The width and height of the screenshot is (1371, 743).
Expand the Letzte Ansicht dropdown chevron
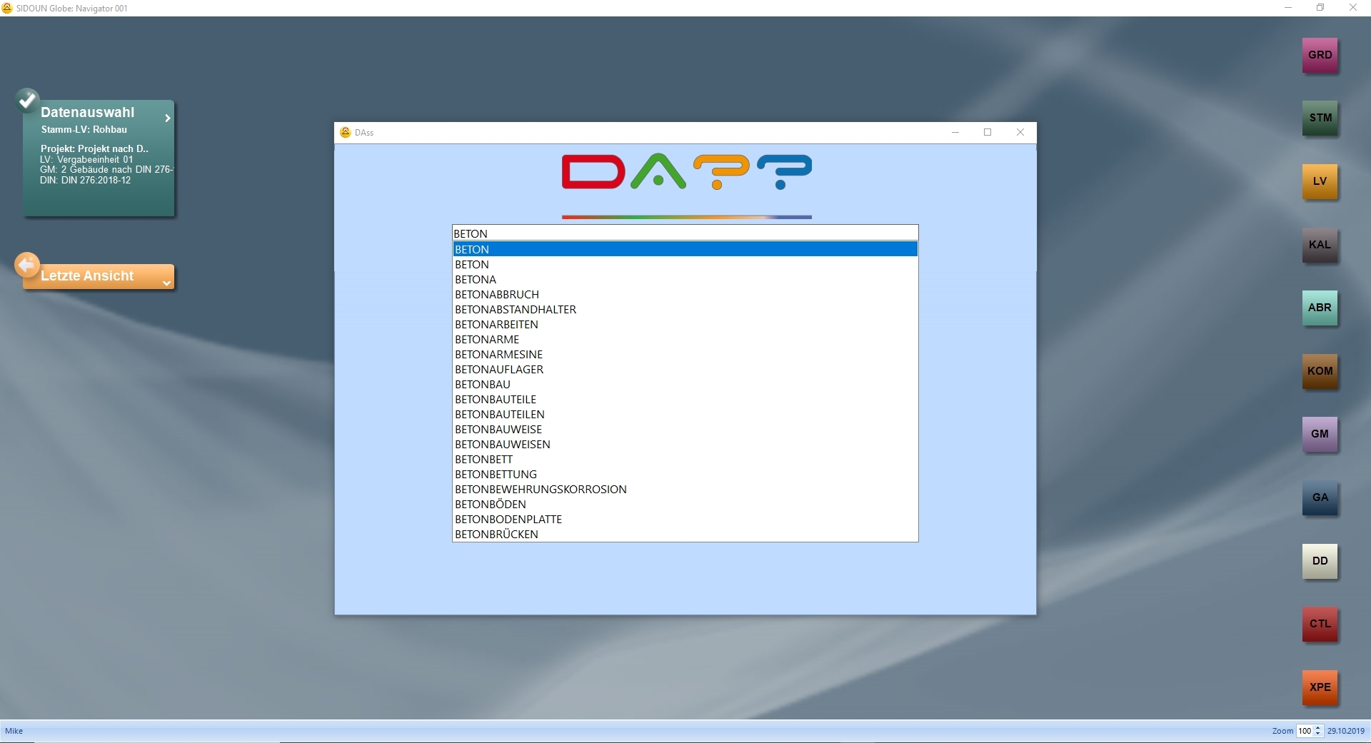point(166,283)
